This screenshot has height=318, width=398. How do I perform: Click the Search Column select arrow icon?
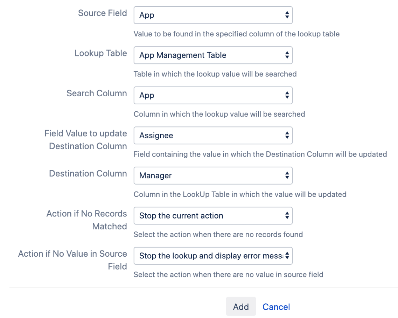click(x=287, y=95)
